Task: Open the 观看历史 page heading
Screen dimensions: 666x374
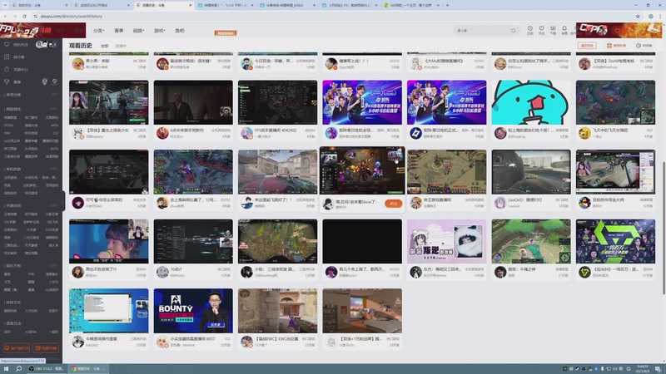Action: click(x=80, y=46)
